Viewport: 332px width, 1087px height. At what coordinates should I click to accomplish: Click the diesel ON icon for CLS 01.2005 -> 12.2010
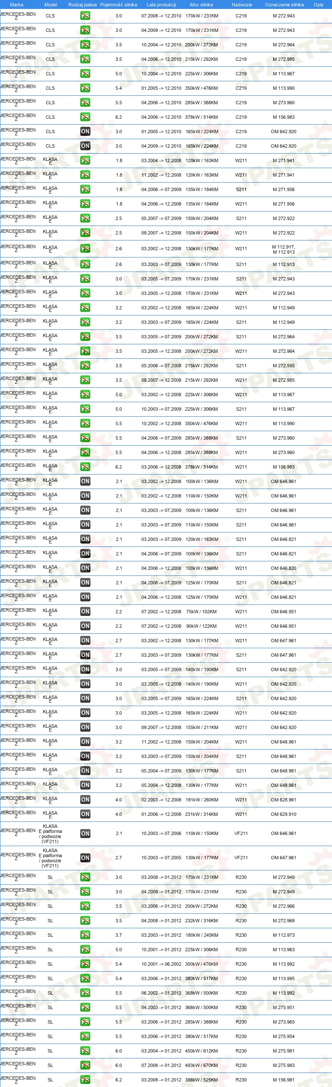(x=85, y=132)
